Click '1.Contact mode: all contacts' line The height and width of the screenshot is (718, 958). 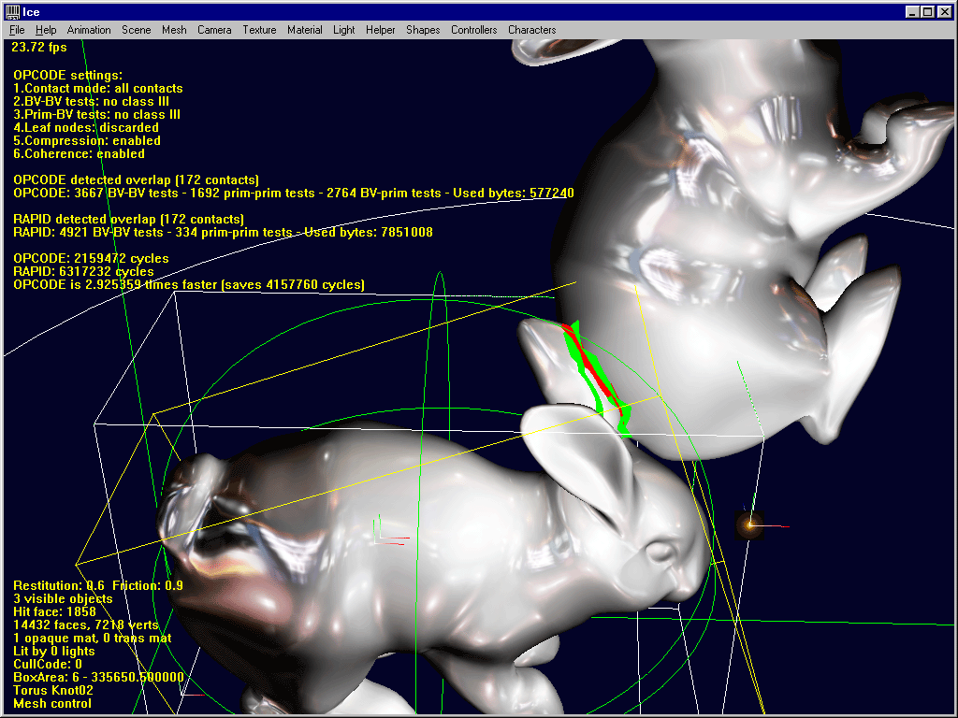(97, 89)
